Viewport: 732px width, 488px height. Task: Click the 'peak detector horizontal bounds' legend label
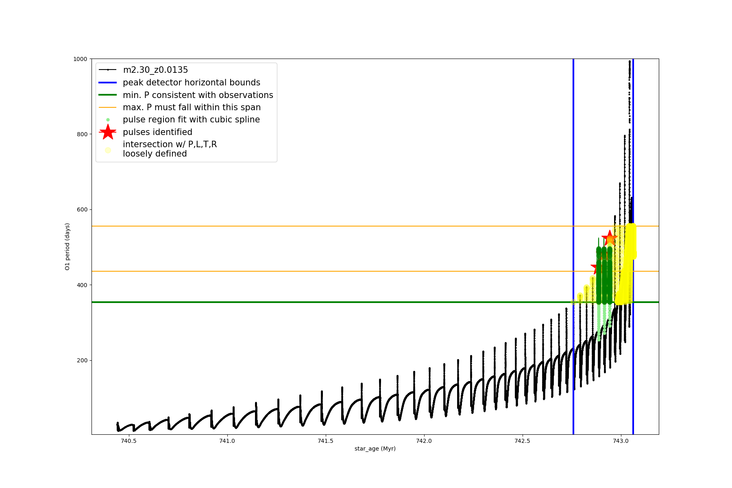click(191, 83)
